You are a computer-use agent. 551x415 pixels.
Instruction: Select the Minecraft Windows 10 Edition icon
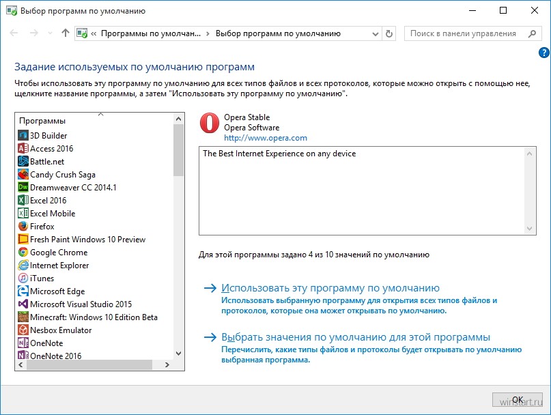coord(23,317)
